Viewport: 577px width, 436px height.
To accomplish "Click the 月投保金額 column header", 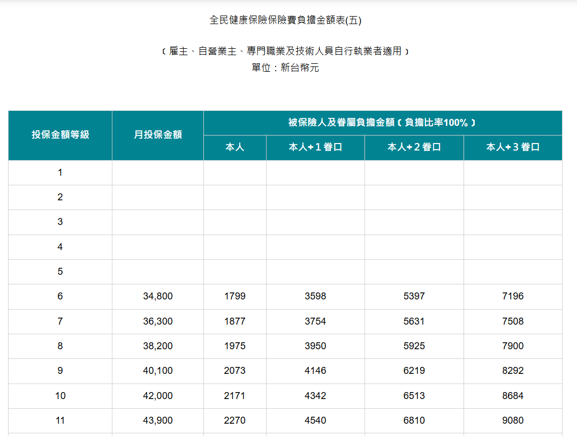I will pos(158,135).
